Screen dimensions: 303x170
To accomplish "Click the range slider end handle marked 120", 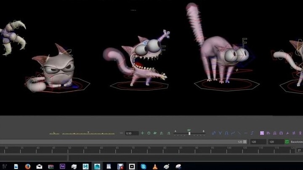I will 245,142.
